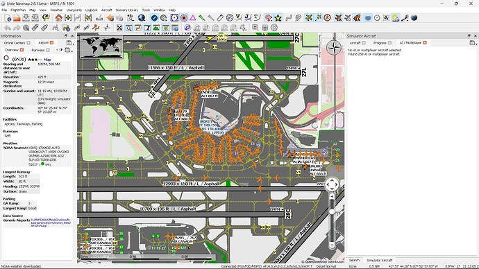The image size is (479, 269).
Task: Click the new flight plan icon
Action: click(x=8, y=18)
